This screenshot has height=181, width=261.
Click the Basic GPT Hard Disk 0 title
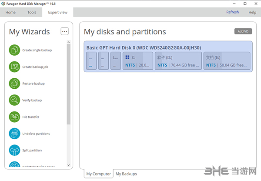click(144, 48)
